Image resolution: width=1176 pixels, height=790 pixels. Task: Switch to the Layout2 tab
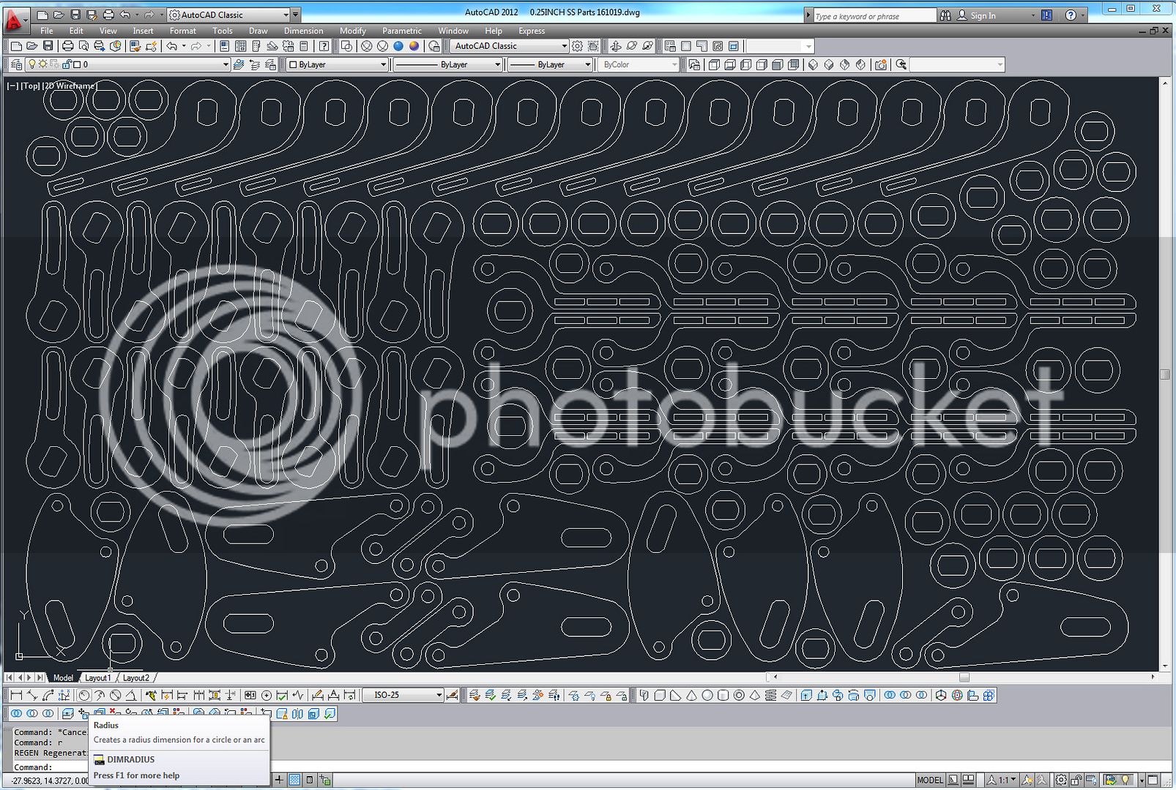(x=135, y=678)
